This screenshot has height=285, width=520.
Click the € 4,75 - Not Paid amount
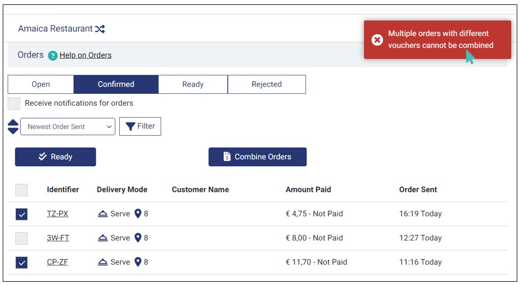point(314,214)
